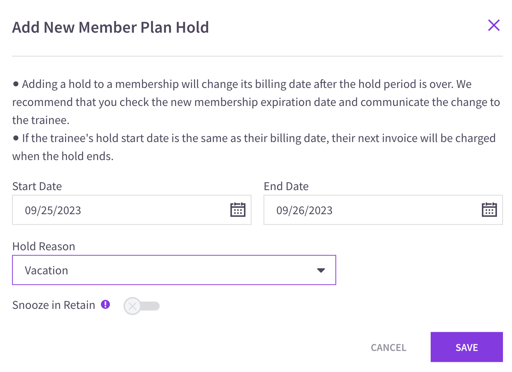Click the Add New Member Plan Hold title
512x372 pixels.
(111, 27)
